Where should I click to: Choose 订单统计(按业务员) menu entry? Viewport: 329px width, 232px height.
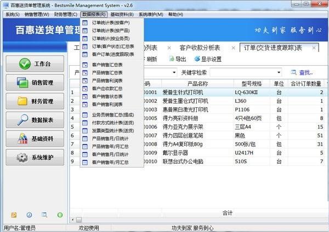click(111, 38)
